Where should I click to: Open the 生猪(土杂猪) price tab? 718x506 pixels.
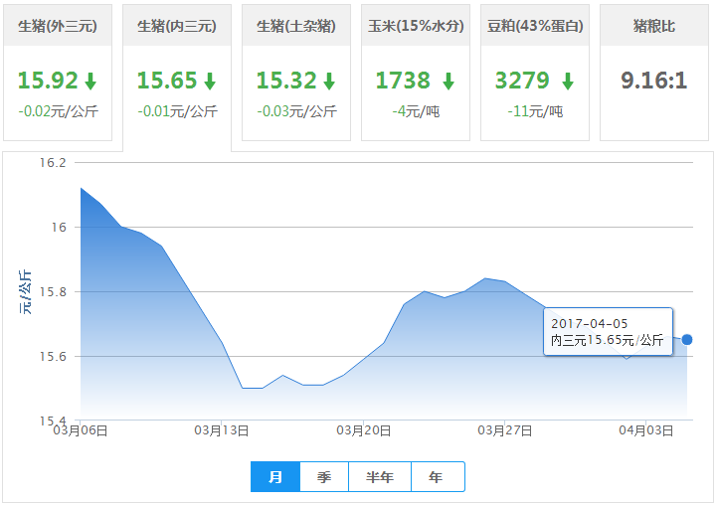pyautogui.click(x=296, y=26)
